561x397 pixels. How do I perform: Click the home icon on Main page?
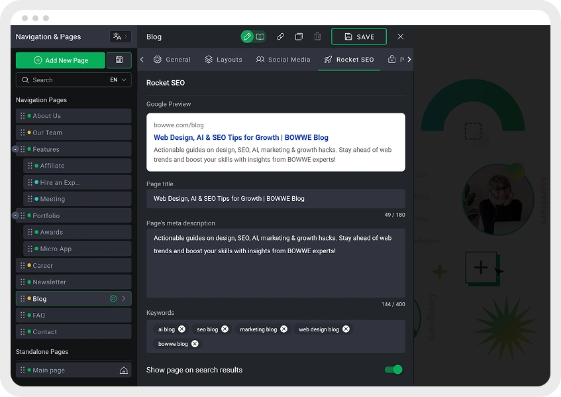coord(124,370)
